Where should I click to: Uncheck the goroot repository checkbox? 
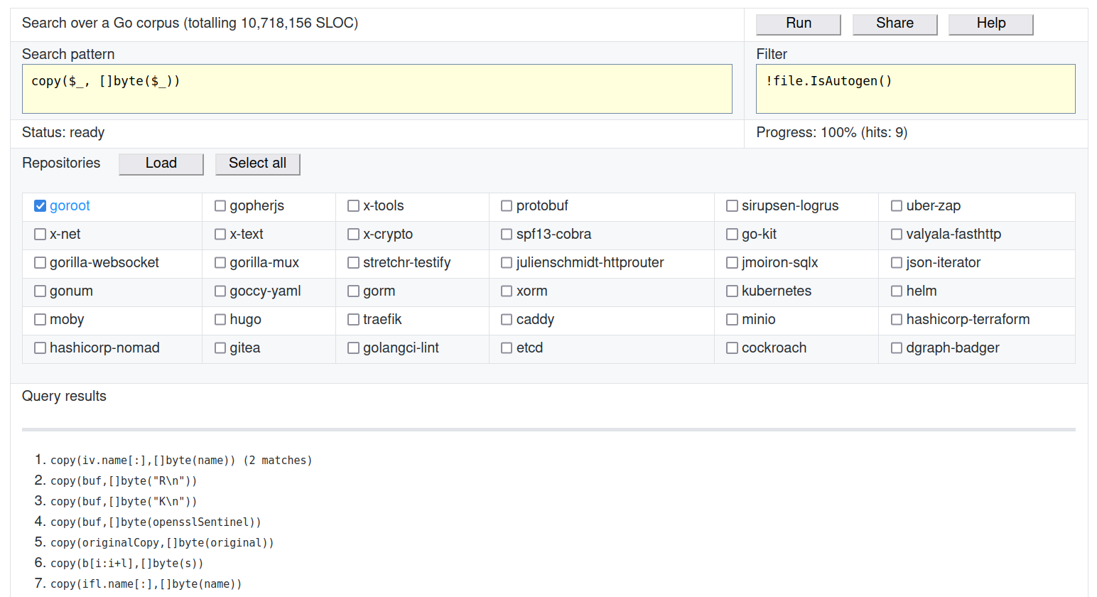tap(40, 206)
